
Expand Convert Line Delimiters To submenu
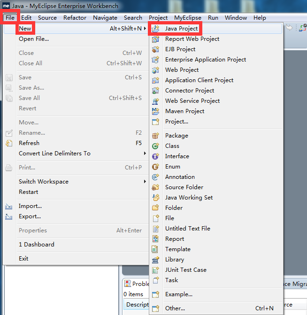click(145, 154)
